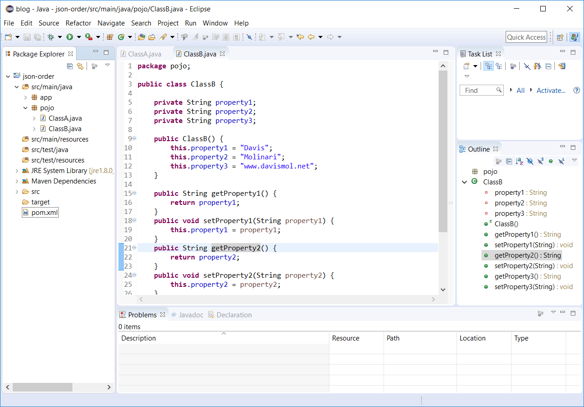This screenshot has height=407, width=584.
Task: Run the application with the Run icon
Action: tap(70, 37)
